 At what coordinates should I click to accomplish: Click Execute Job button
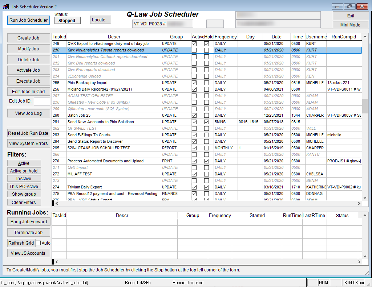[28, 81]
